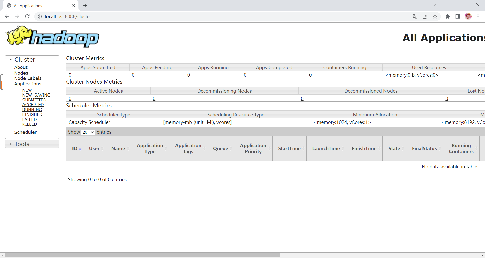Open the browser extensions puzzle icon
This screenshot has width=485, height=258.
[448, 16]
